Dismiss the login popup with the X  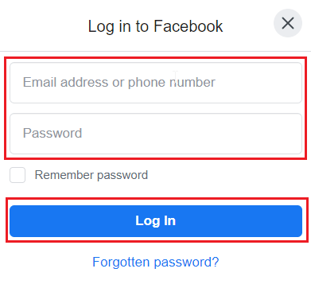click(x=288, y=23)
